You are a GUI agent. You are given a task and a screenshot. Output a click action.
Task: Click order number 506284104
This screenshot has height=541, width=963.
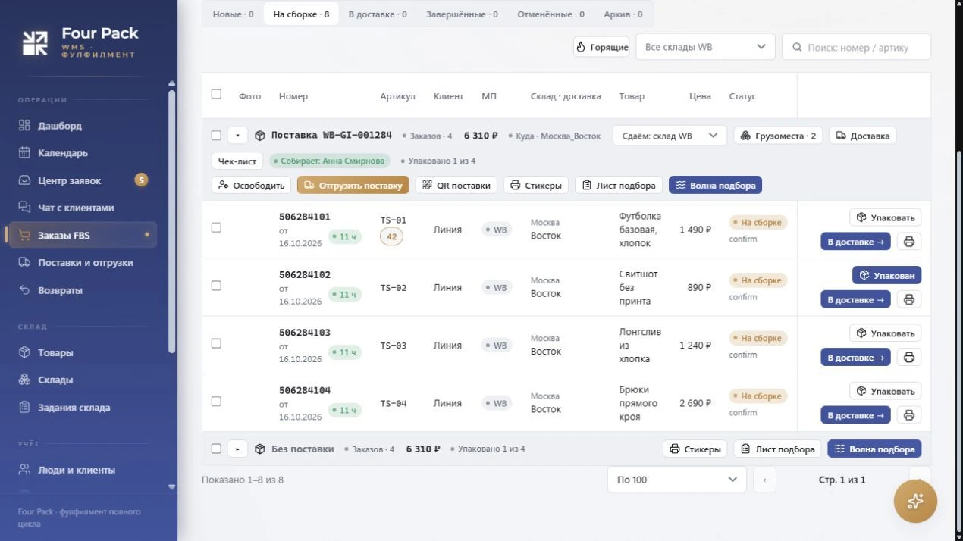coord(305,390)
